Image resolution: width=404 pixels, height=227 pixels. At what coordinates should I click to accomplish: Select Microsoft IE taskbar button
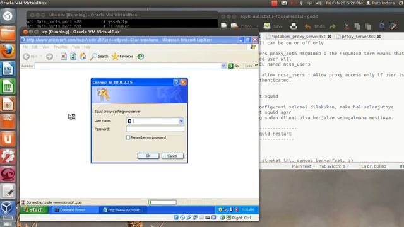[123, 210]
